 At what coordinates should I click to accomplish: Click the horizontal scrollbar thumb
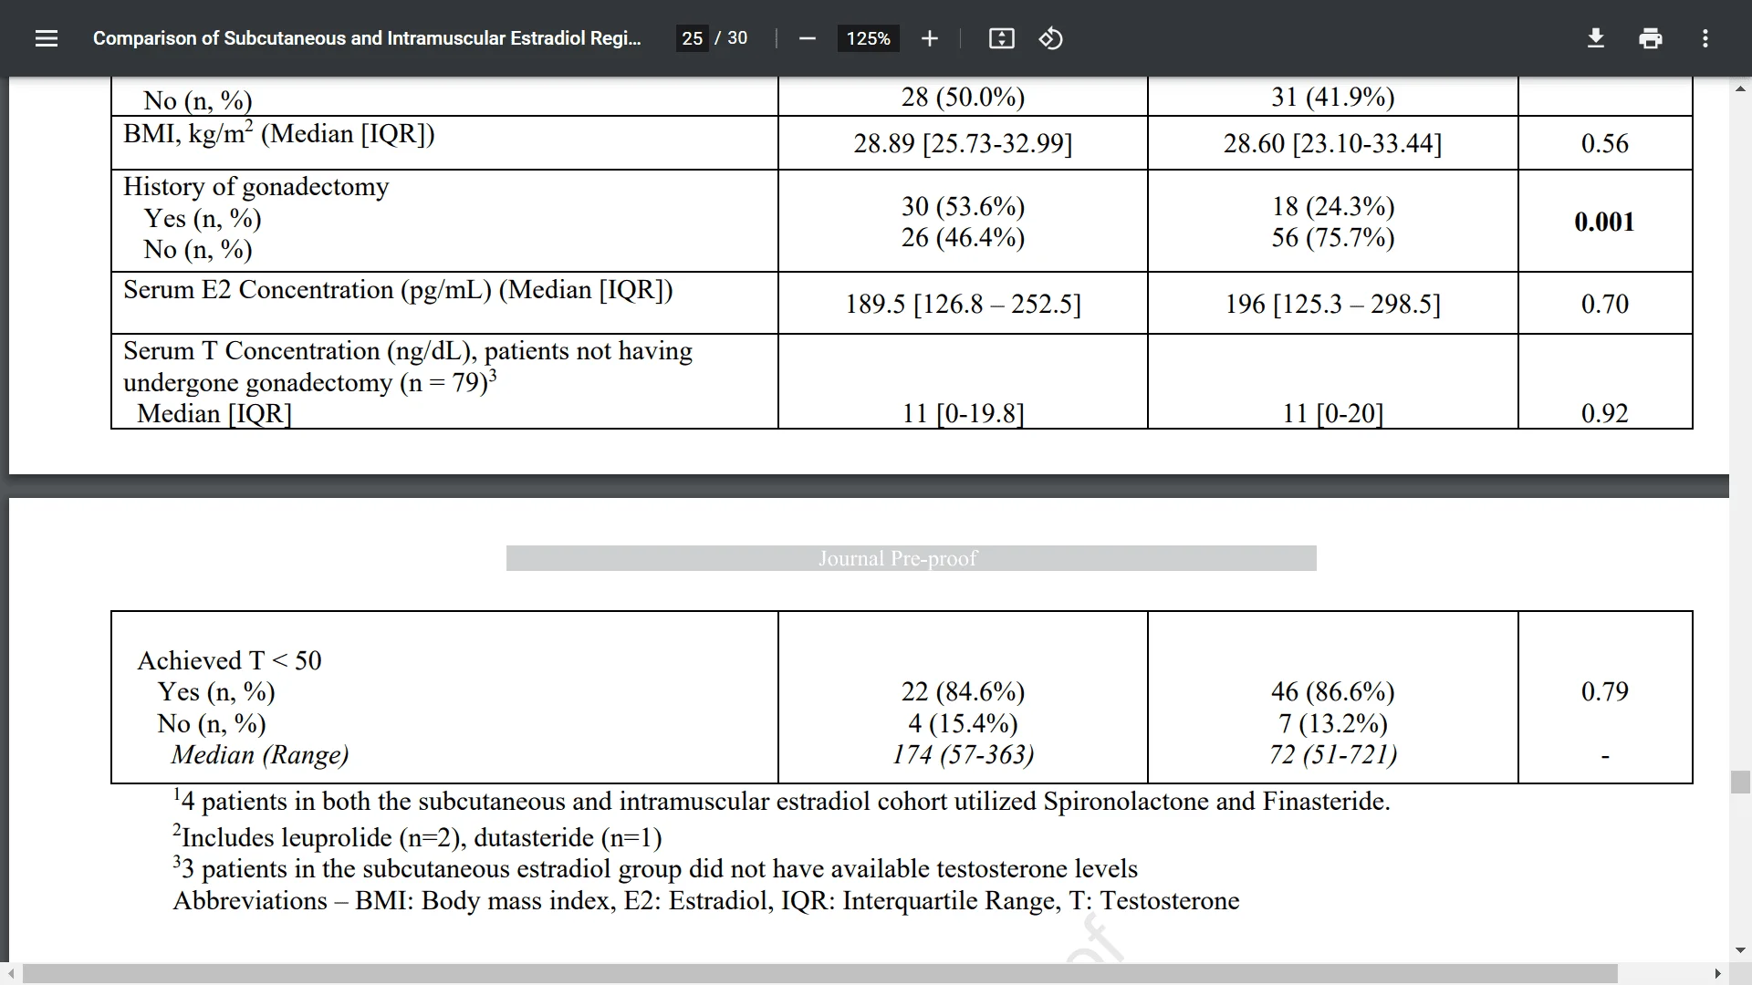coord(820,973)
